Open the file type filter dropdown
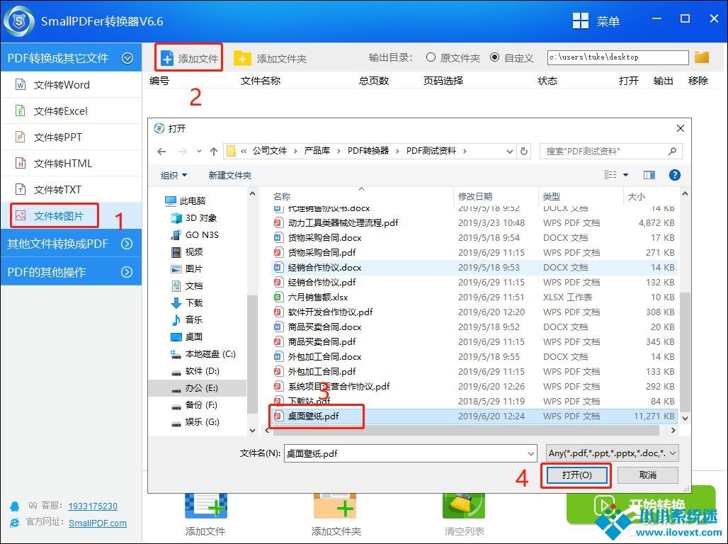Viewport: 728px width, 544px height. pyautogui.click(x=613, y=453)
